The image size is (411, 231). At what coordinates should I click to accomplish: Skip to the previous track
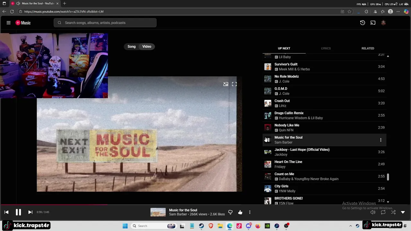coord(6,212)
